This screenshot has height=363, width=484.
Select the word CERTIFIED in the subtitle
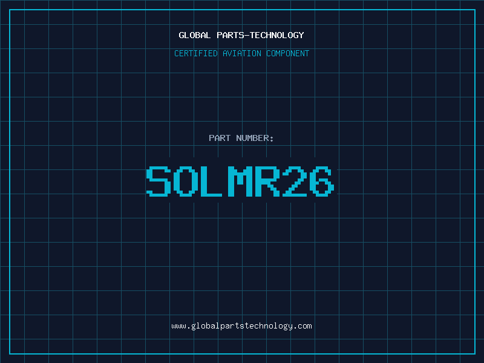point(196,53)
